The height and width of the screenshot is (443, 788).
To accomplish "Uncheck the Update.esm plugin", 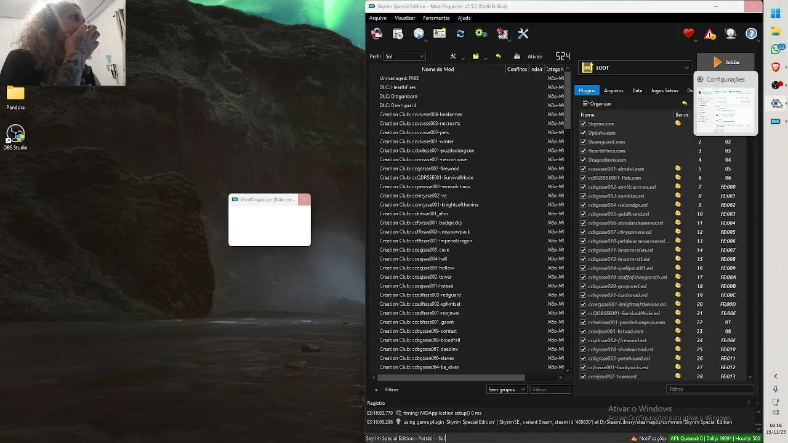I will coord(583,133).
